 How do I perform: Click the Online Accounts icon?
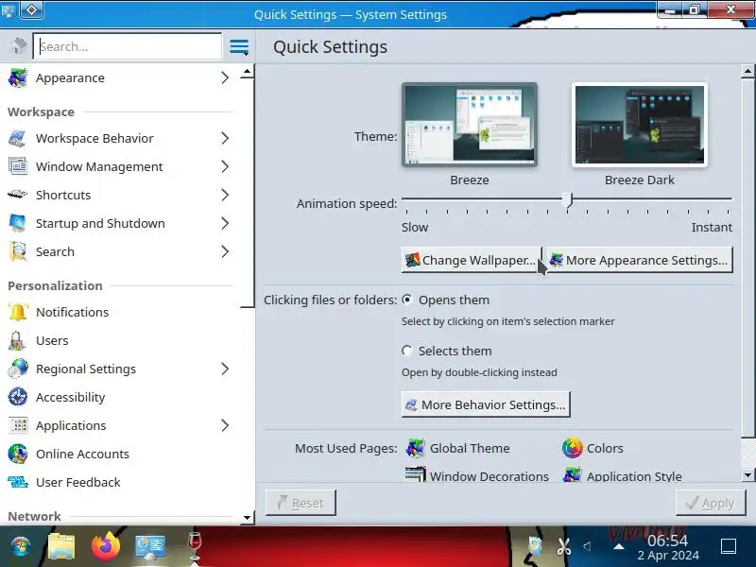[x=18, y=454]
